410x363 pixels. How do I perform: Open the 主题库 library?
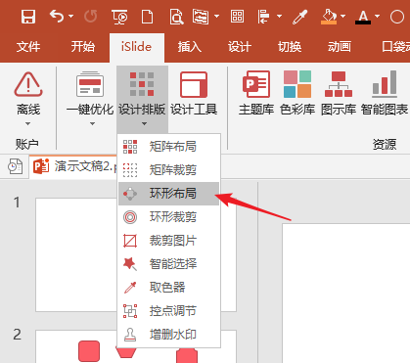click(x=256, y=93)
